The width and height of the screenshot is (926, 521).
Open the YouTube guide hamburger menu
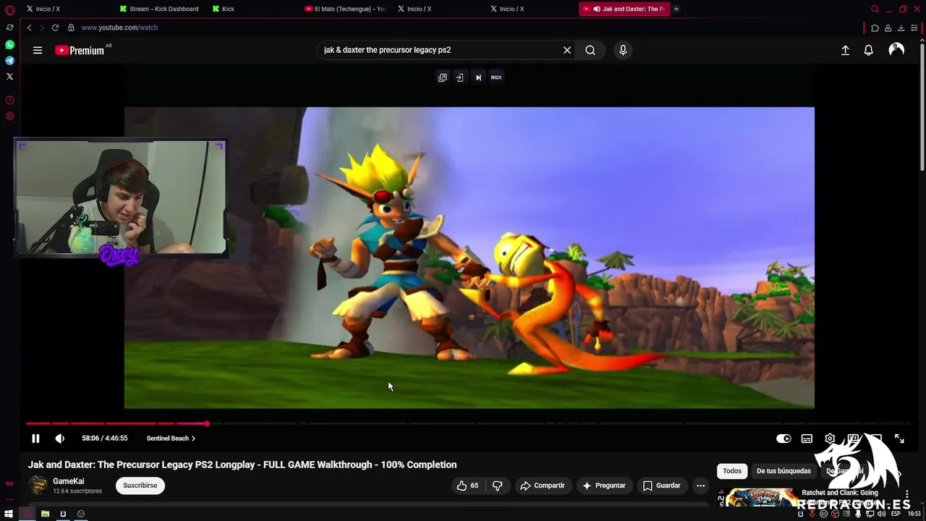click(x=38, y=50)
